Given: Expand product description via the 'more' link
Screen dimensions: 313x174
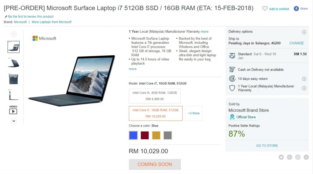Looking at the screenshot, I should pyautogui.click(x=133, y=69).
